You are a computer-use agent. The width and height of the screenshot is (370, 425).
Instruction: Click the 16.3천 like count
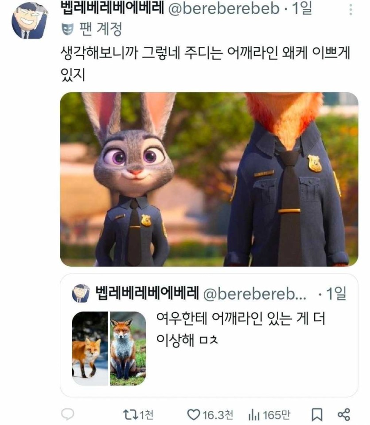pos(218,415)
